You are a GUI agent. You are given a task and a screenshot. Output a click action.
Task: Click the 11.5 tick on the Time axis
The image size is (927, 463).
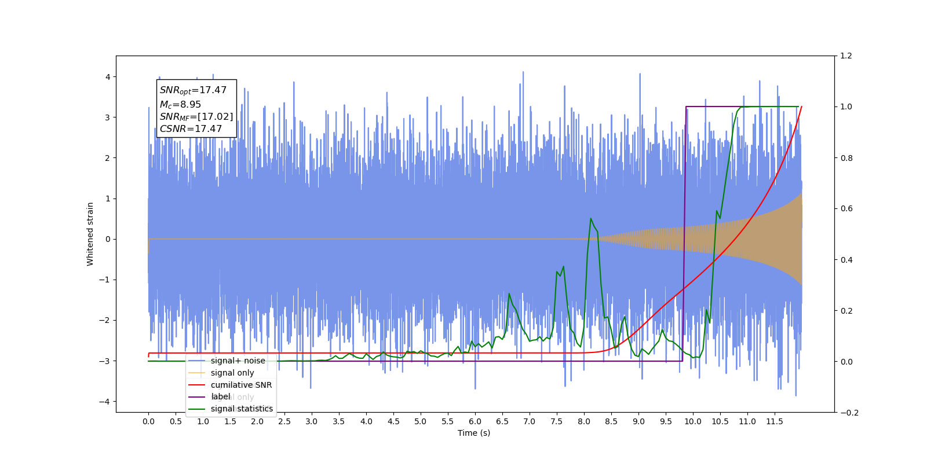tap(775, 421)
